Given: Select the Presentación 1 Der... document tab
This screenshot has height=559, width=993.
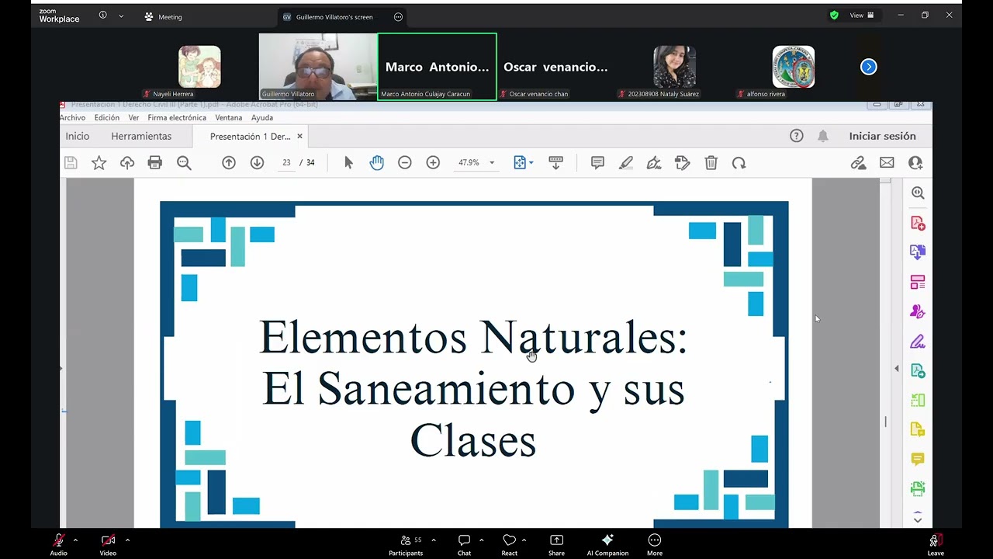Looking at the screenshot, I should click(x=250, y=137).
